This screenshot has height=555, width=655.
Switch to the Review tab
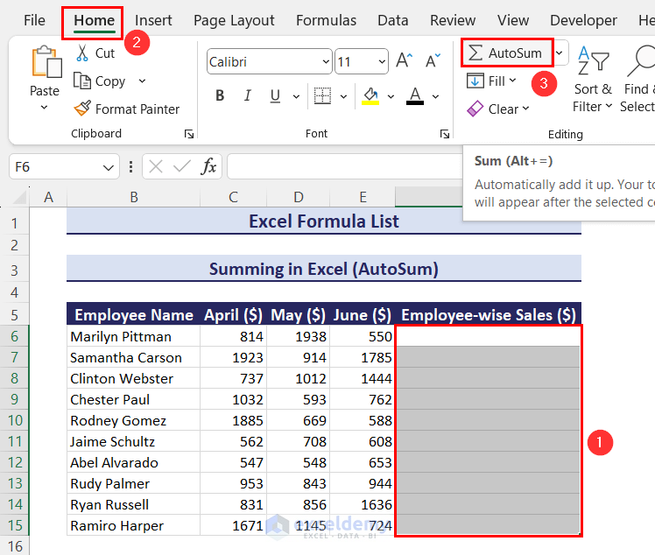click(x=453, y=20)
